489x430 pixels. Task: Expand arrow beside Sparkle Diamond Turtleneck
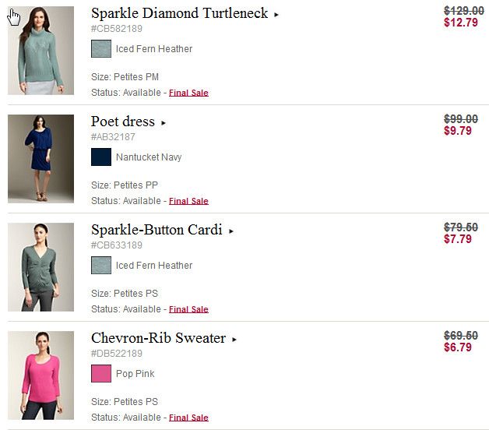pyautogui.click(x=276, y=15)
